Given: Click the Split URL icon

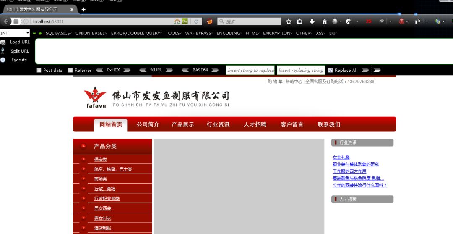Looking at the screenshot, I should click(3, 51).
